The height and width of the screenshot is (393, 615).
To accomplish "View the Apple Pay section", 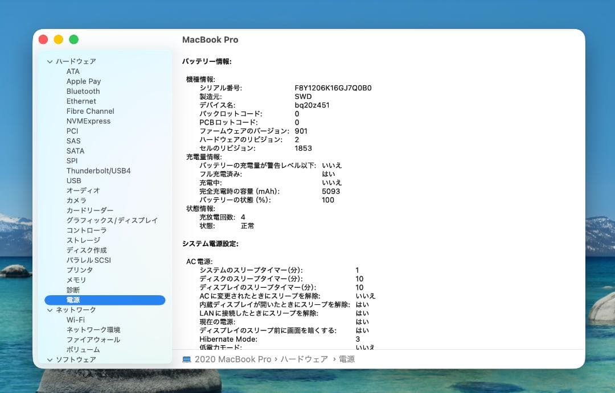I will point(83,81).
